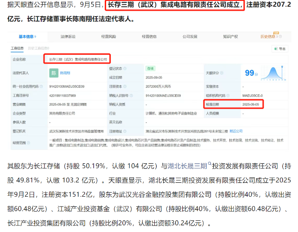Click the green 陈 avatar icon
Image resolution: width=298 pixels, height=232 pixels.
tap(54, 73)
